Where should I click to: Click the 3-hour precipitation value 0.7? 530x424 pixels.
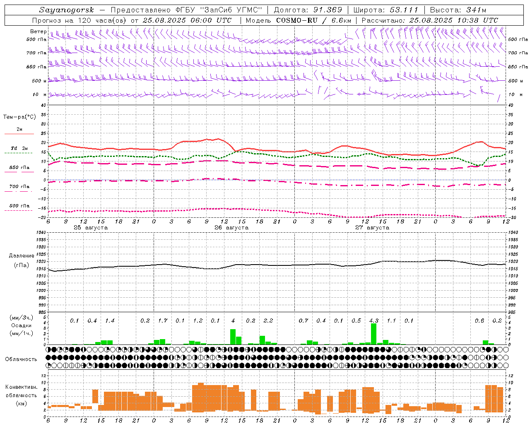(x=304, y=320)
